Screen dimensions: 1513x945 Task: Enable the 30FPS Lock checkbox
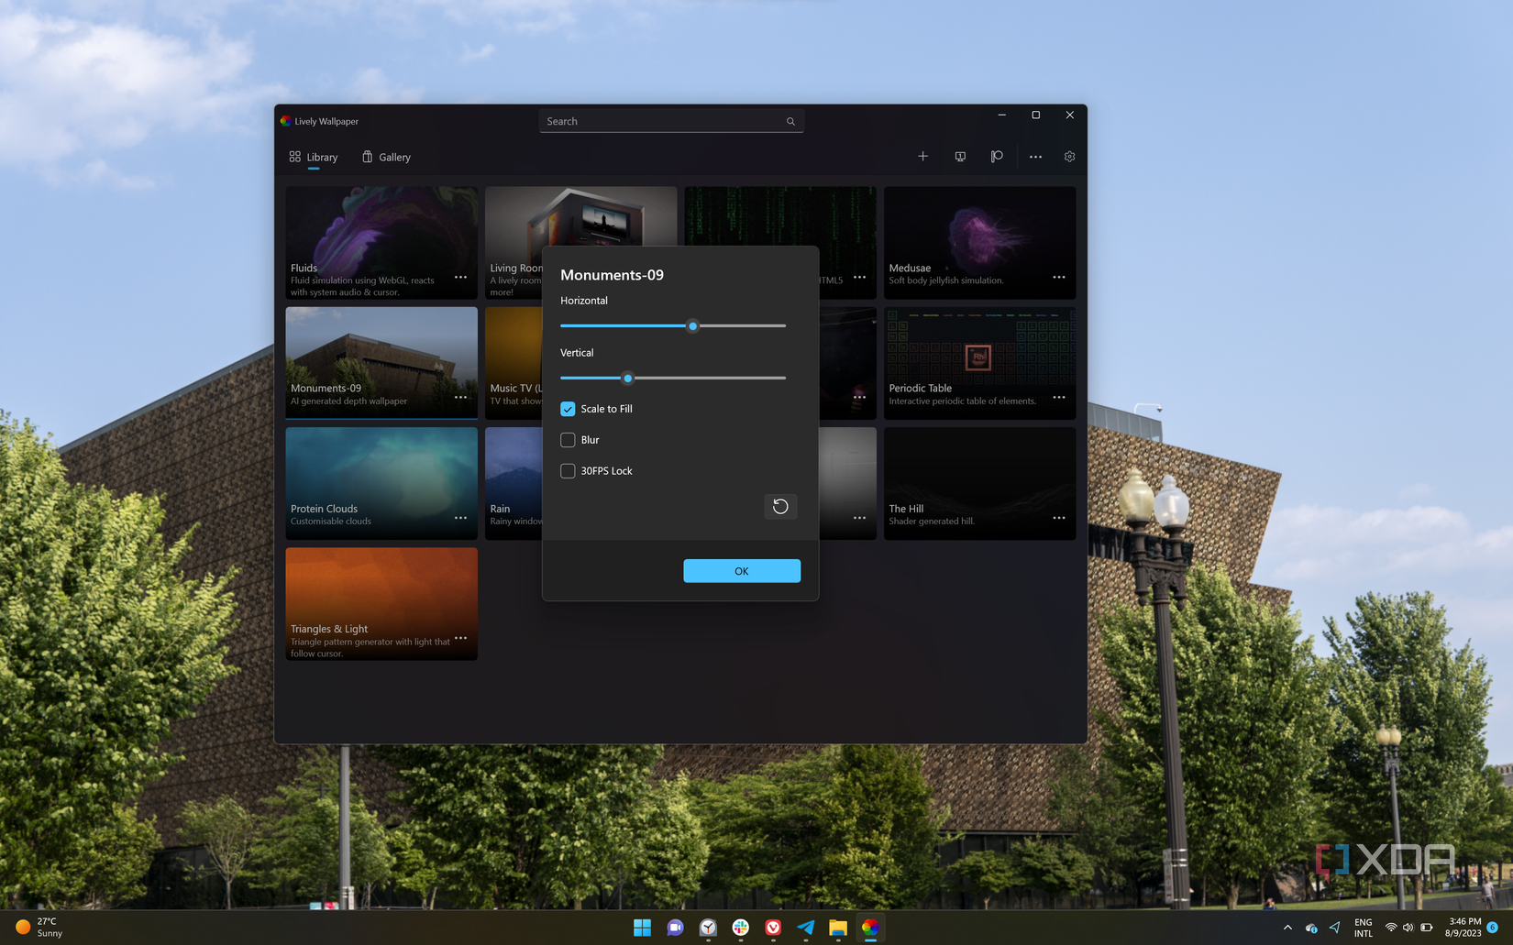click(x=568, y=471)
